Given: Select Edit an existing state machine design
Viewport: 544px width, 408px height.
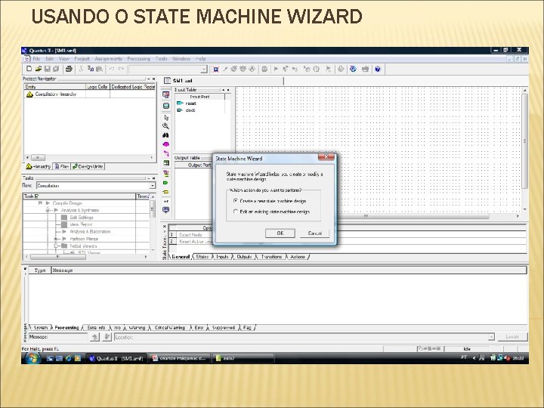Looking at the screenshot, I should coord(271,212).
